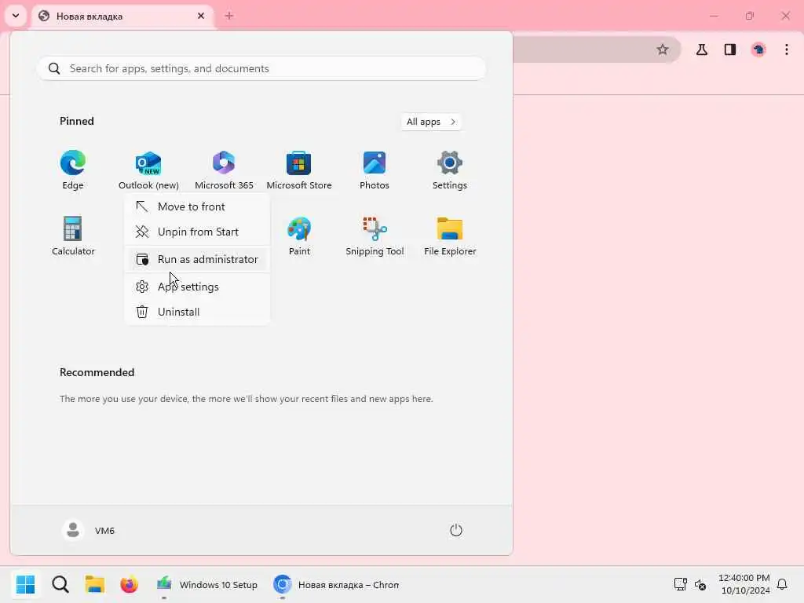Launch Firefox from the taskbar
This screenshot has width=804, height=603.
coord(130,584)
